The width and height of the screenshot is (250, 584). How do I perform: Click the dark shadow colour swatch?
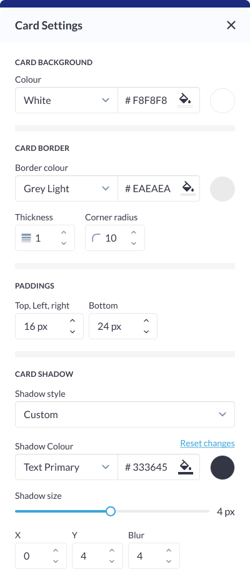[x=222, y=467]
